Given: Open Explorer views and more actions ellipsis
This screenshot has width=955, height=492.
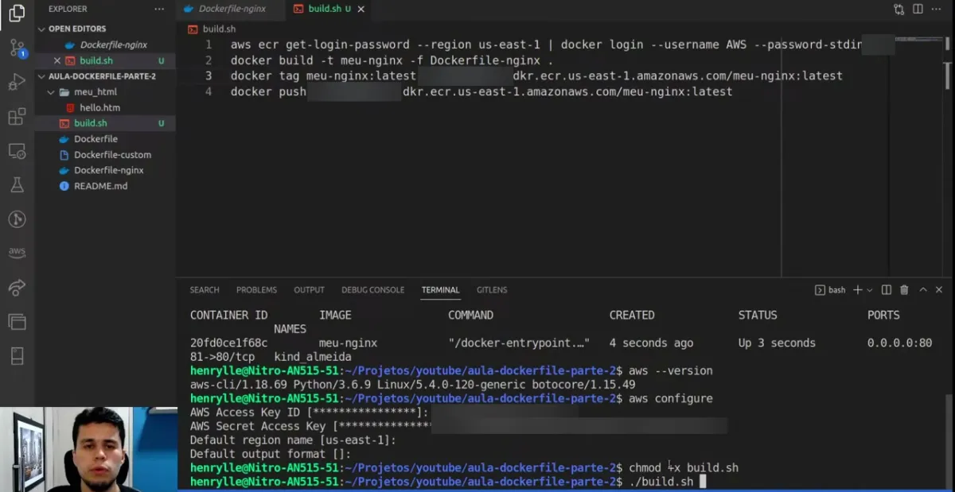Looking at the screenshot, I should pos(159,9).
